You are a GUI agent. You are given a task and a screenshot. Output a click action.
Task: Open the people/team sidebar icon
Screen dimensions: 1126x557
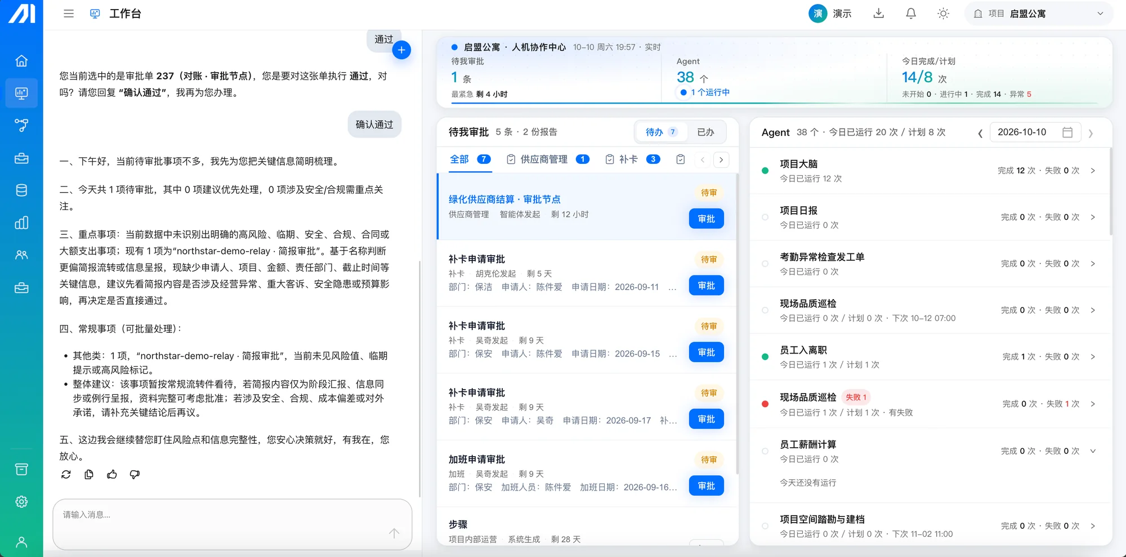21,255
